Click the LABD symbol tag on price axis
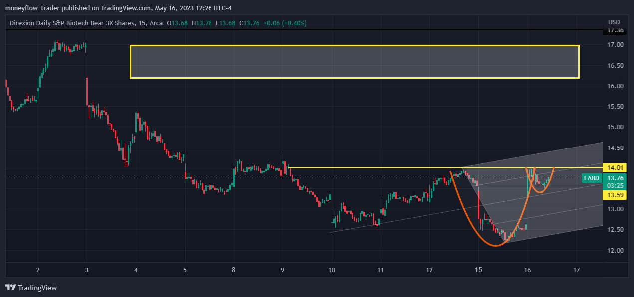Viewport: 634px width, 297px height. click(x=591, y=178)
